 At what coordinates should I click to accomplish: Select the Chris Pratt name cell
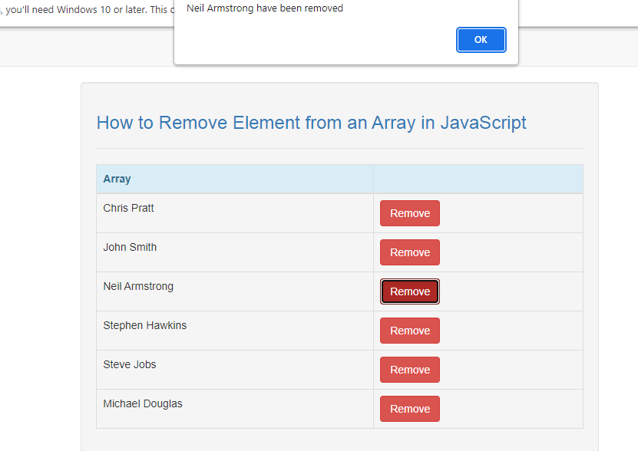click(x=235, y=213)
